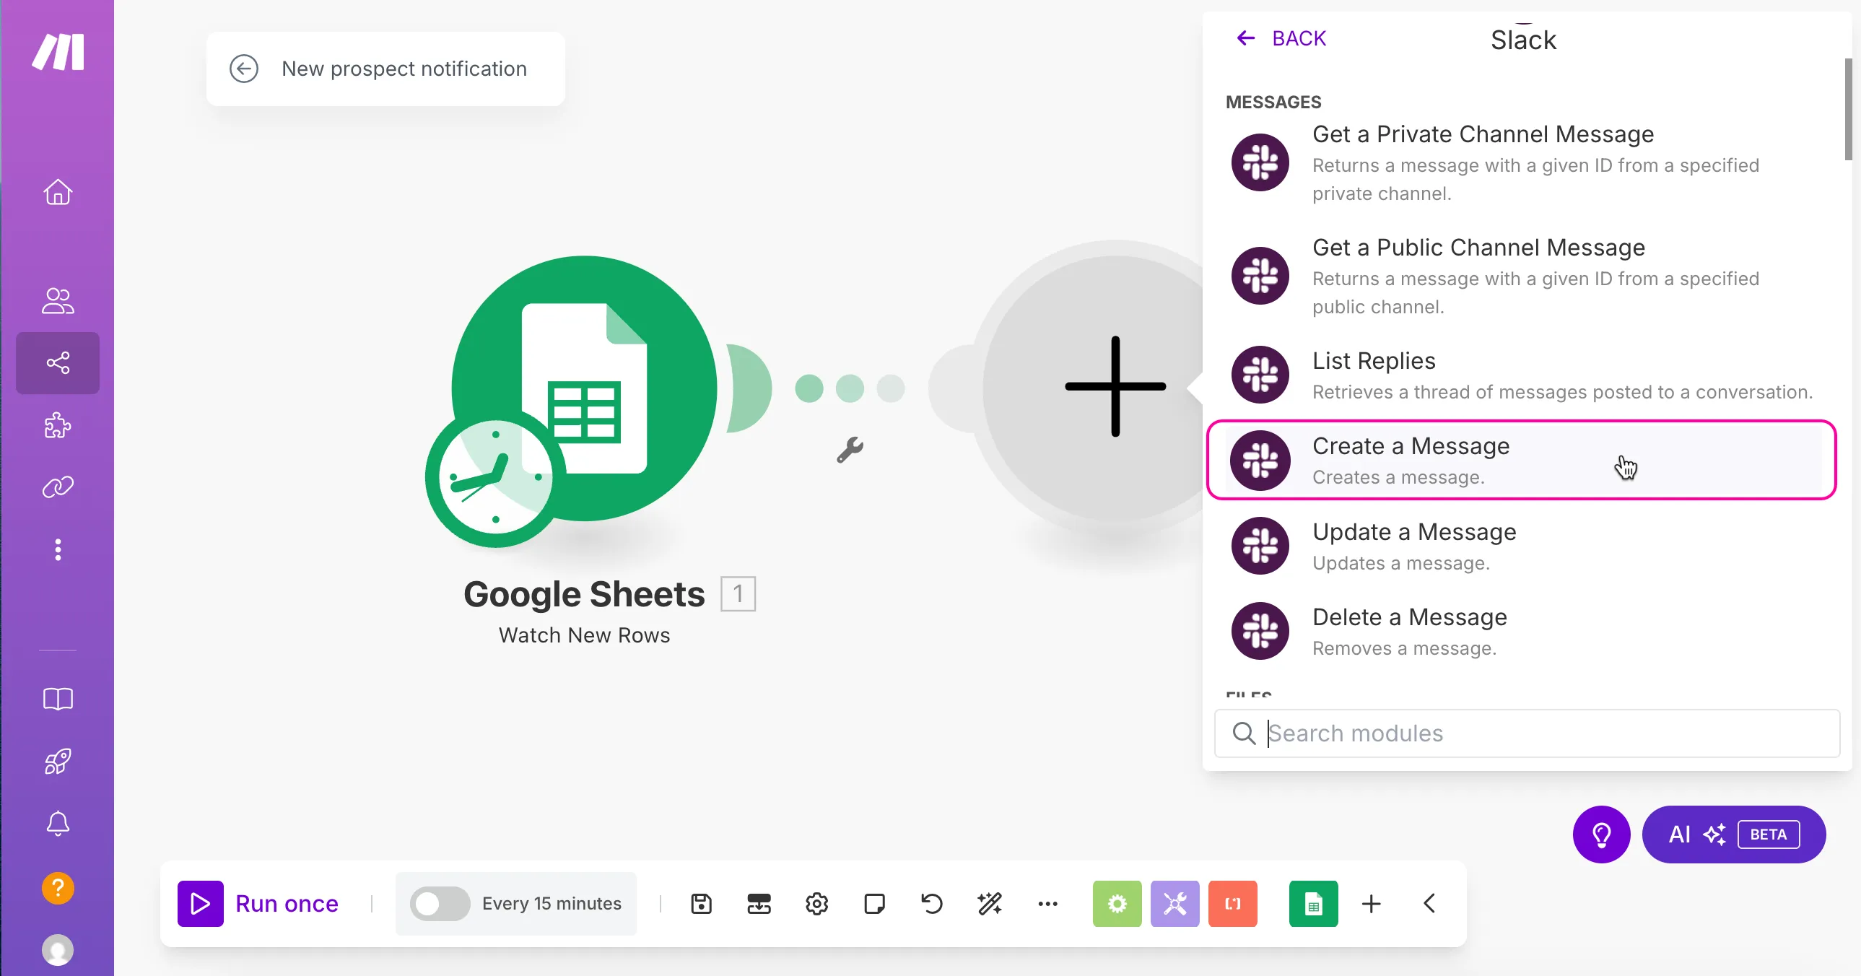Screen dimensions: 1861x976
Task: Open the orange Text parser tool
Action: pos(1232,904)
